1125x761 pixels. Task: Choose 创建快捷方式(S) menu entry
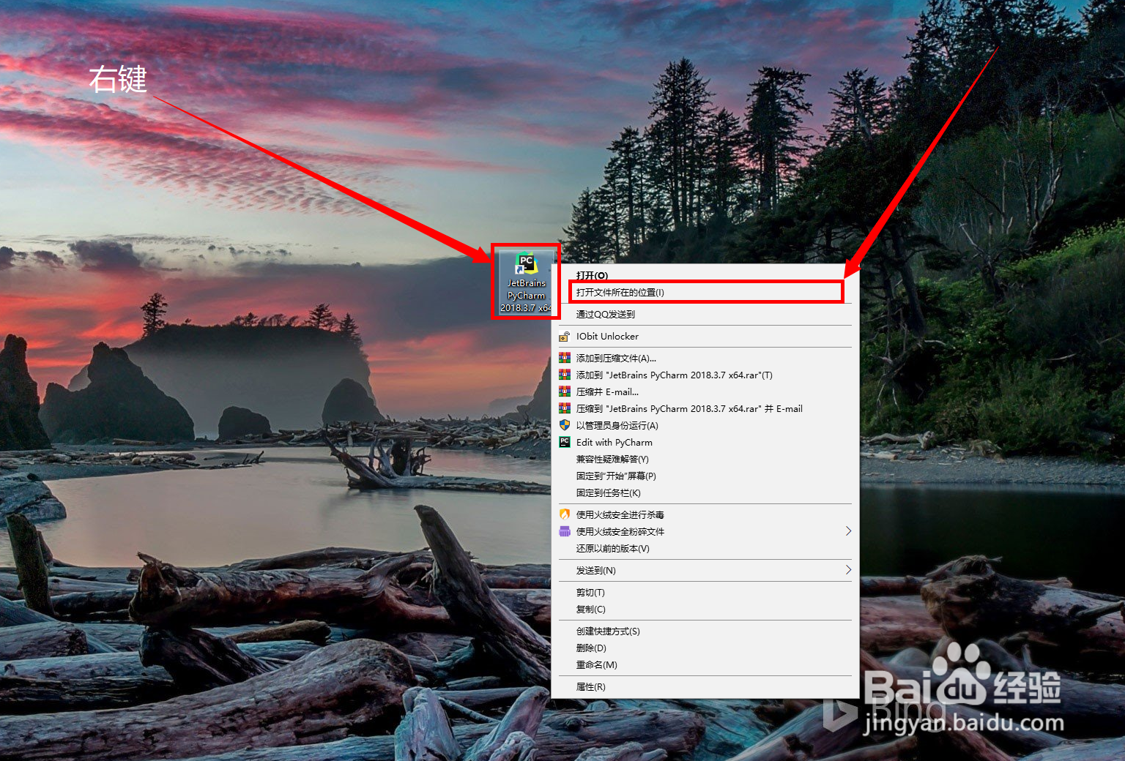(x=705, y=631)
